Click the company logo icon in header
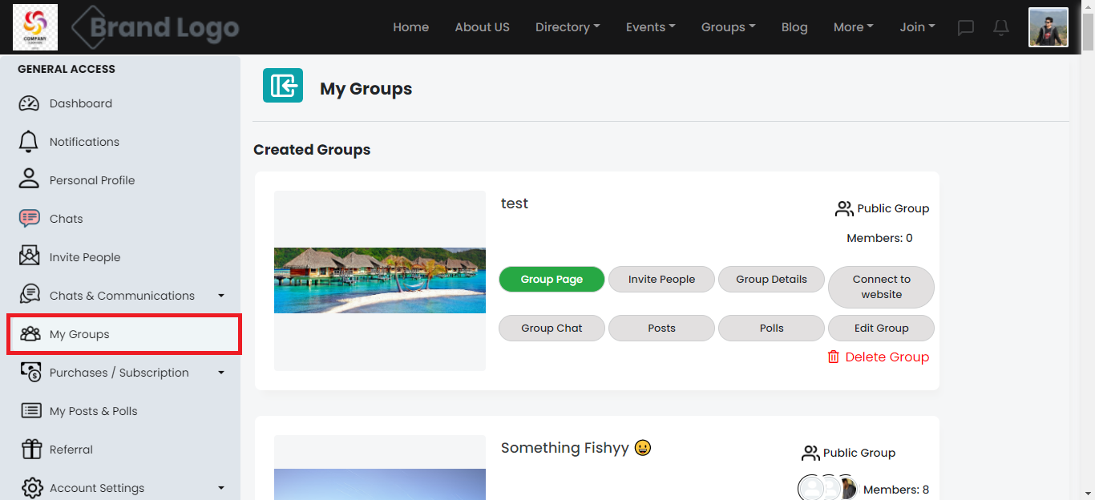Screen dimensions: 1095x500 point(35,27)
